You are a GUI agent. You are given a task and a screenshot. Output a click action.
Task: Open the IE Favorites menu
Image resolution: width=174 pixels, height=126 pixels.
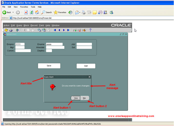pyautogui.click(x=24, y=7)
